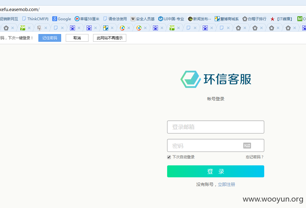The height and width of the screenshot is (208, 306).
Task: Switch to the tab with anonymous mask icon
Action: coord(39,28)
